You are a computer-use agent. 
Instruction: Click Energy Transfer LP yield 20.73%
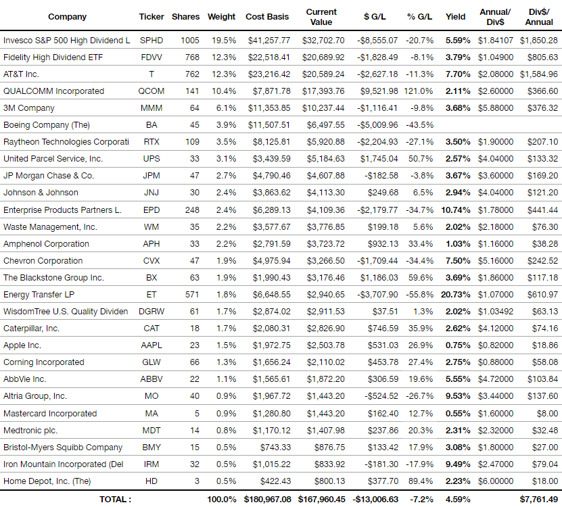coord(456,295)
